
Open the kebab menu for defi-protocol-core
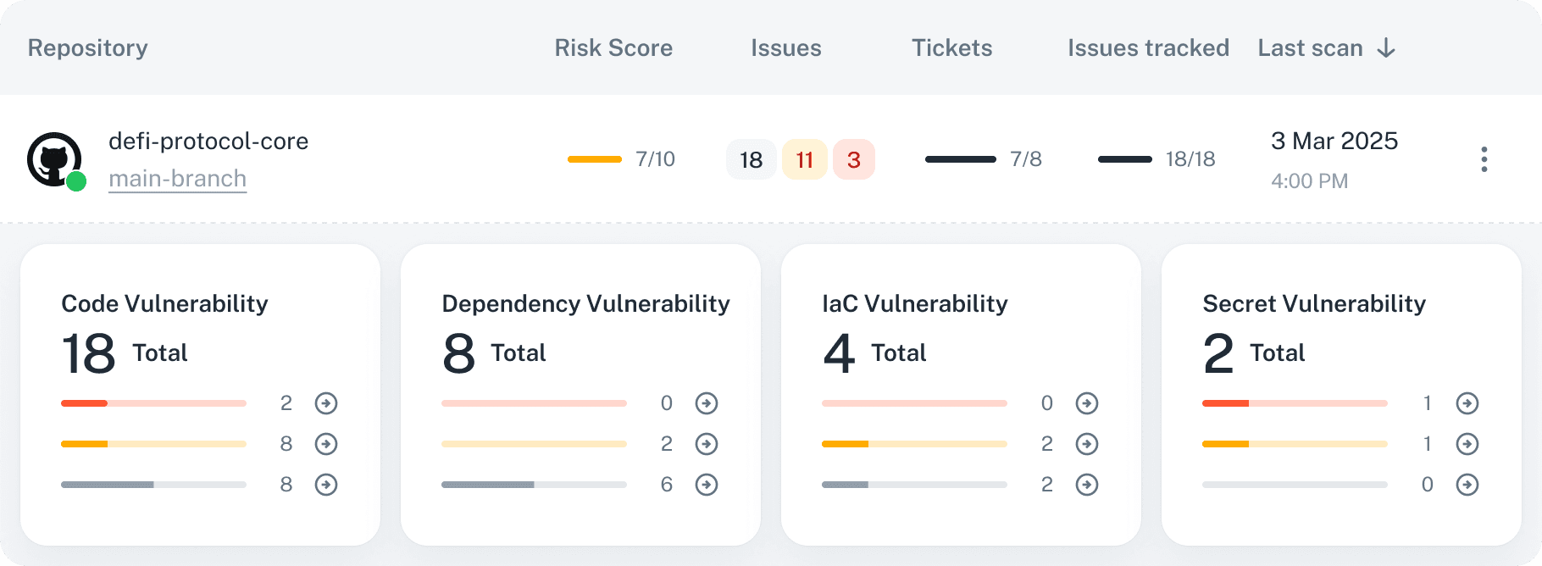pos(1484,158)
